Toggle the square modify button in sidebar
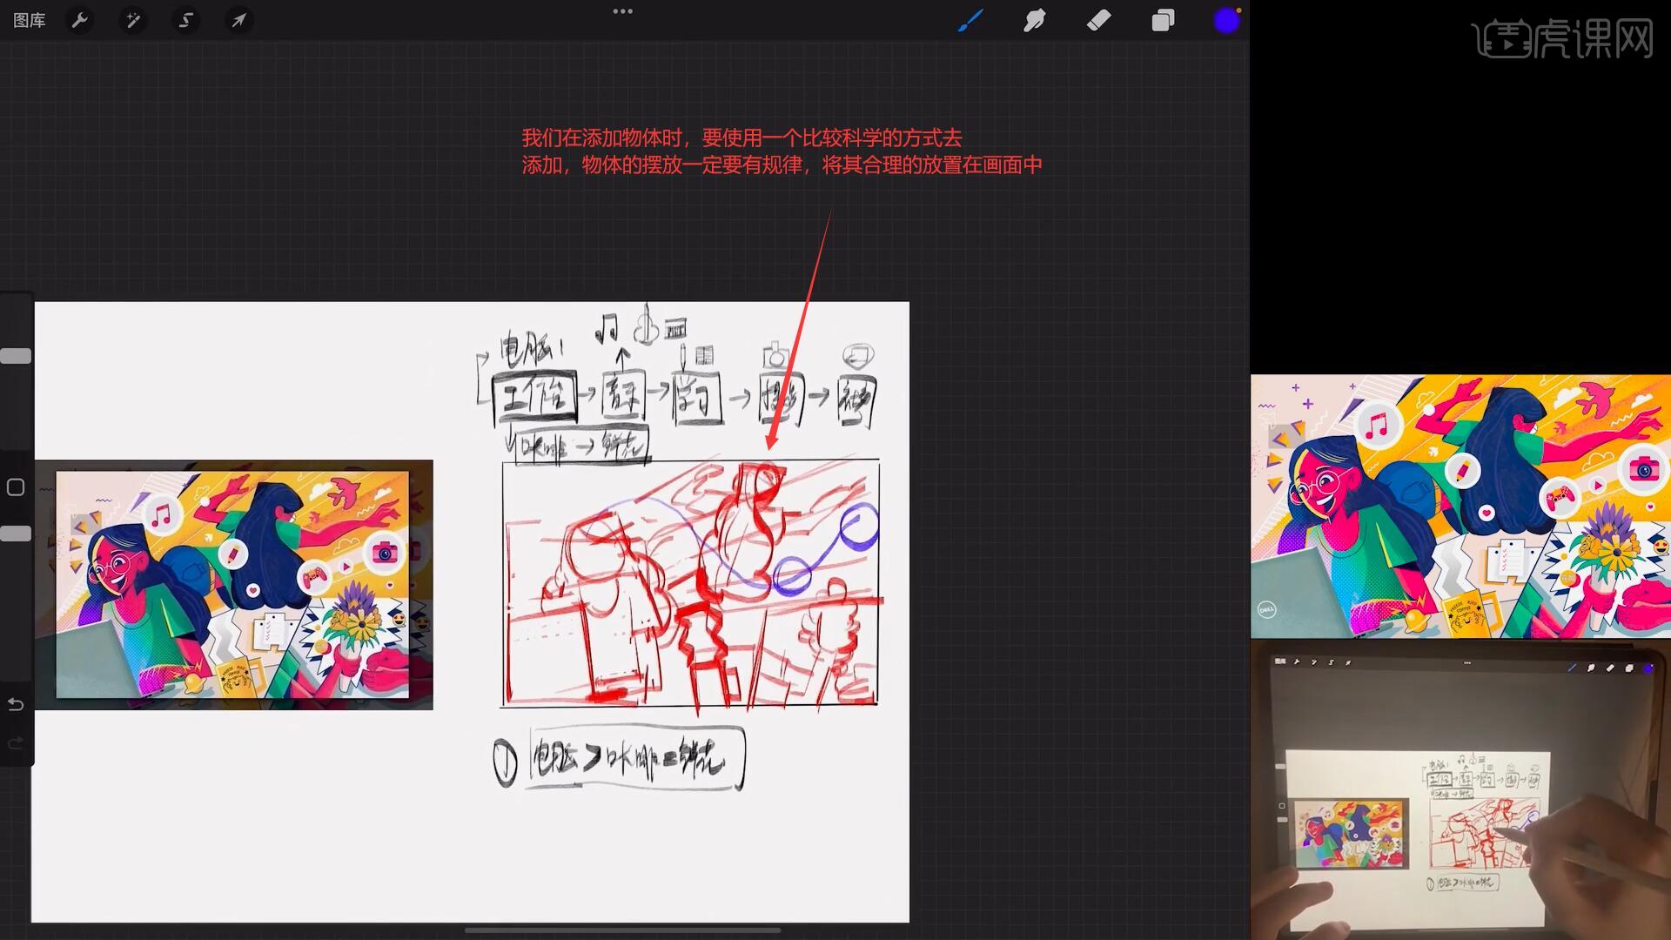This screenshot has height=940, width=1671. coord(16,487)
